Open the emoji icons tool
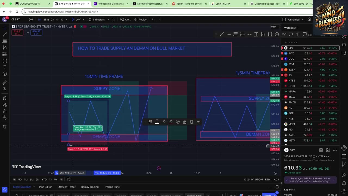The height and width of the screenshot is (196, 348). coord(5,74)
